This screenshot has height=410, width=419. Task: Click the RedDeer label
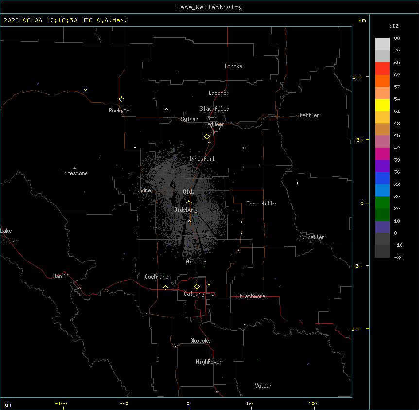tap(214, 124)
